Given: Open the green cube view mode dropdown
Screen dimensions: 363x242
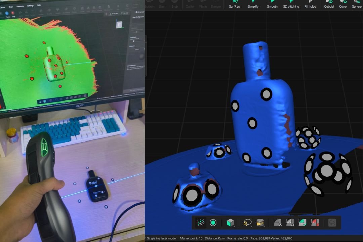Looking at the screenshot, I should (x=230, y=223).
